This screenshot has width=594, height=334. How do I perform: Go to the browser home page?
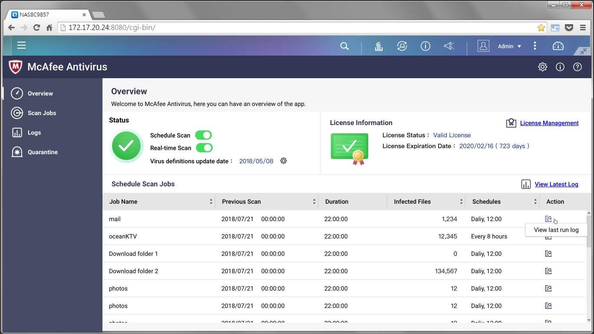click(x=49, y=27)
